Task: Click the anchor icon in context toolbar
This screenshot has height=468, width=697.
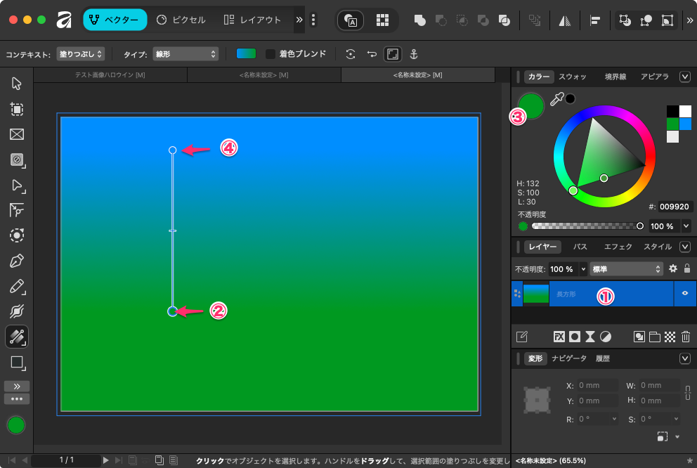Action: pos(414,54)
